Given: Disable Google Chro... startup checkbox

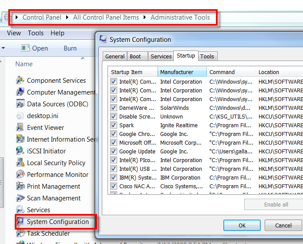Looking at the screenshot, I should coord(114,134).
